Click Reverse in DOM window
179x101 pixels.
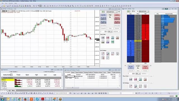(x=145, y=71)
